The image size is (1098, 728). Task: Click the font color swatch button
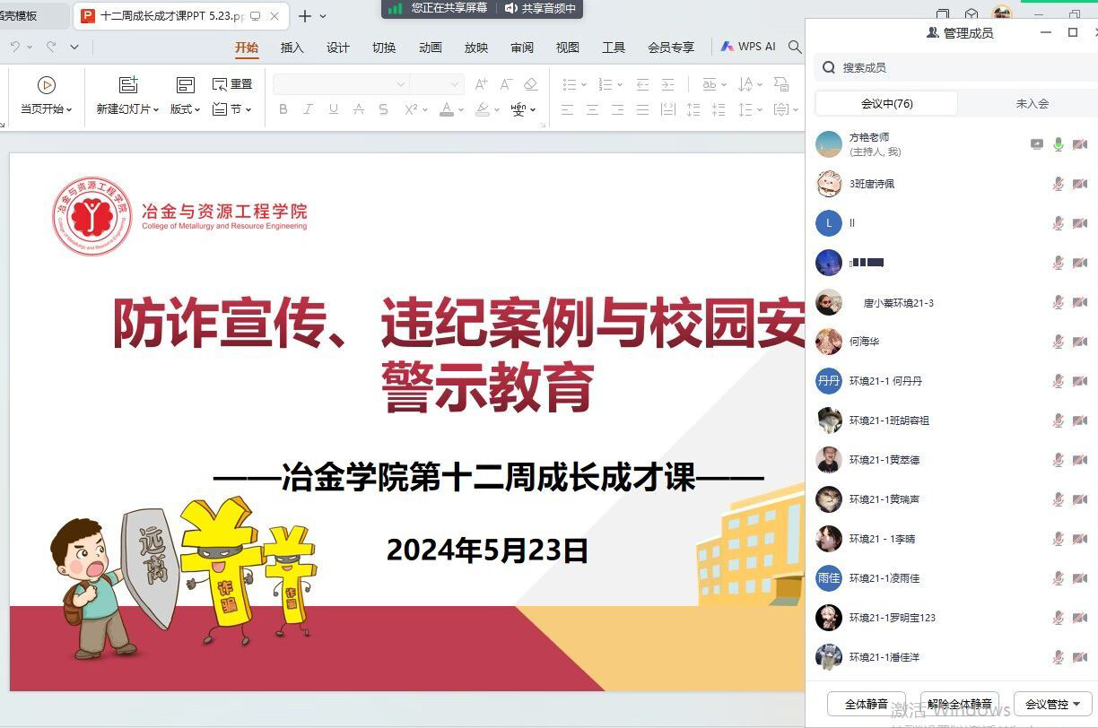pyautogui.click(x=447, y=109)
